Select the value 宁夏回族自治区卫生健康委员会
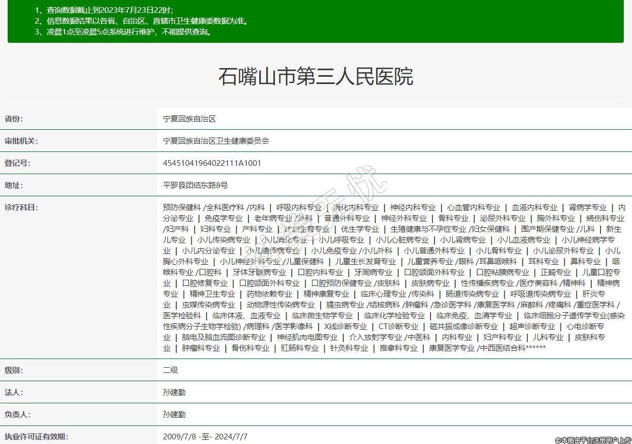The image size is (632, 444). point(216,141)
